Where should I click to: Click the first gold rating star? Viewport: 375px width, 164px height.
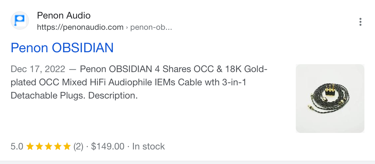tap(30, 146)
